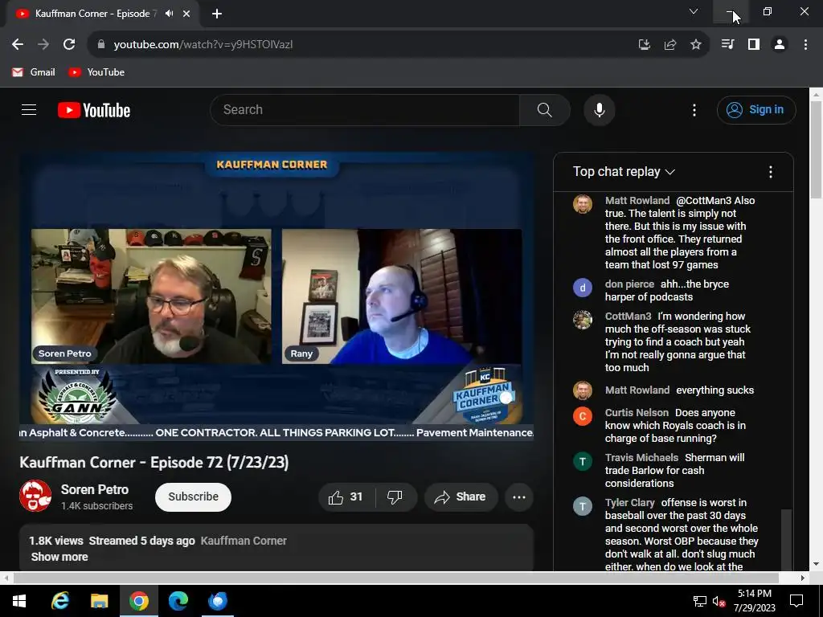Open File Explorer from taskbar
Viewport: 823px width, 617px height.
click(x=99, y=601)
